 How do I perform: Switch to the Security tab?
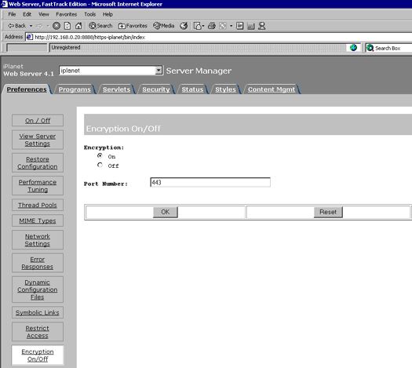tap(156, 89)
